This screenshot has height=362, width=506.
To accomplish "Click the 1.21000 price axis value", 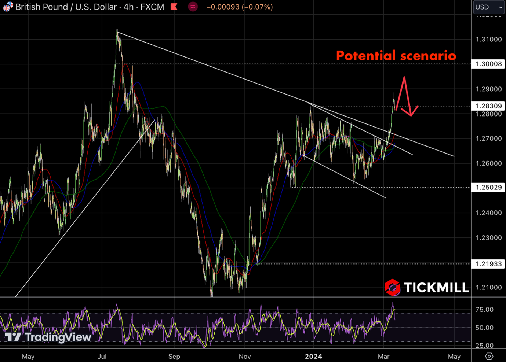I will click(488, 287).
